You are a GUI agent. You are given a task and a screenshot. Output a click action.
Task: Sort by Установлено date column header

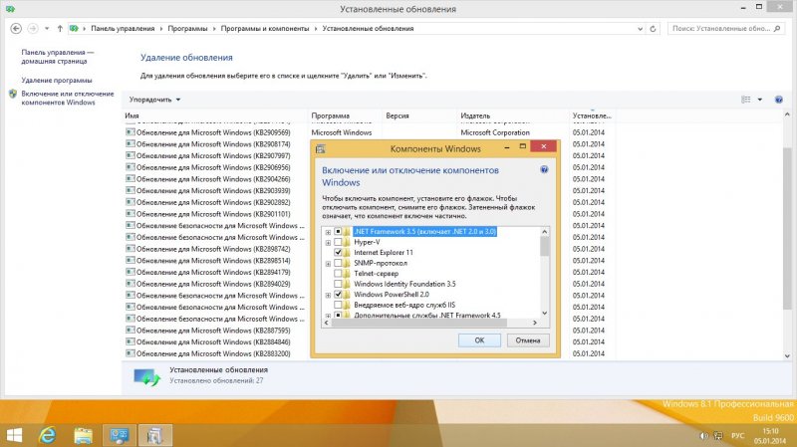(x=592, y=115)
